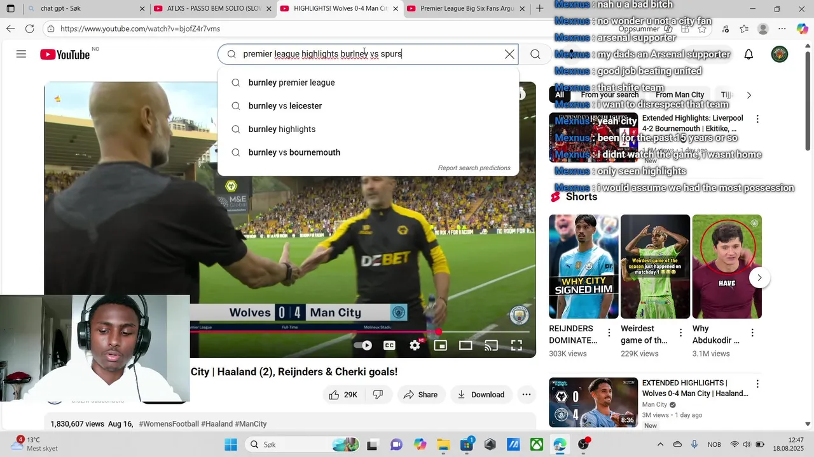This screenshot has width=814, height=457.
Task: Like the video with 29K likes
Action: pos(343,395)
